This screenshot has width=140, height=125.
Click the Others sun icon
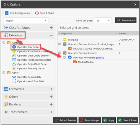coord(6,97)
